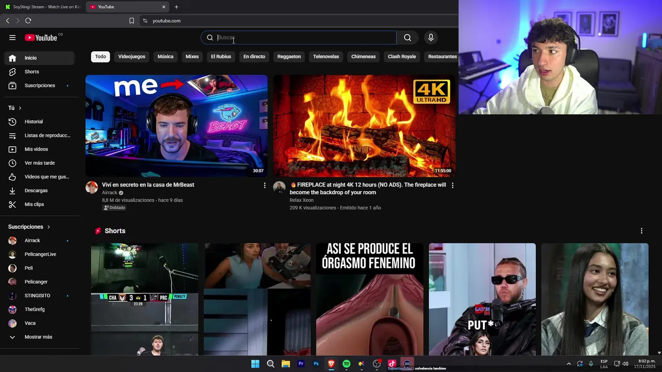Select the Mixes filter chip
Image resolution: width=662 pixels, height=372 pixels.
(x=192, y=56)
